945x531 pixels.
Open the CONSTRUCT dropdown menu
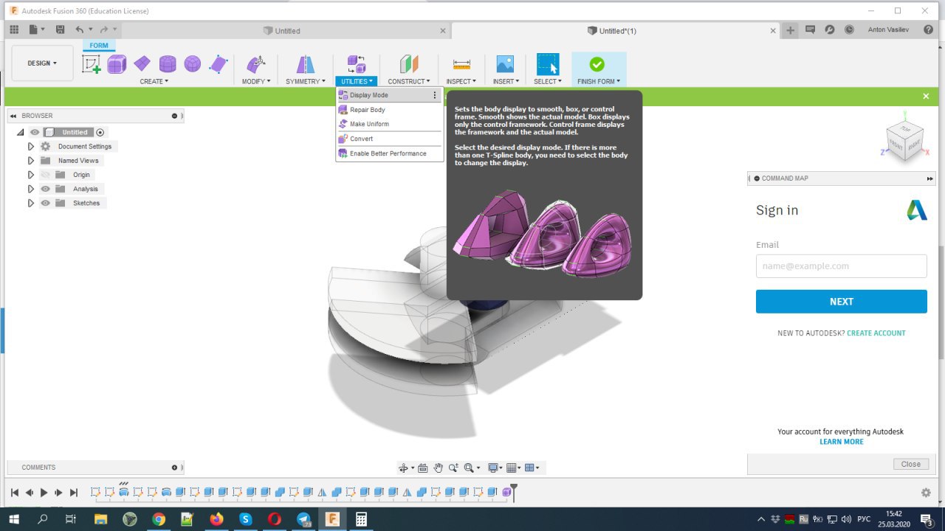click(x=409, y=81)
